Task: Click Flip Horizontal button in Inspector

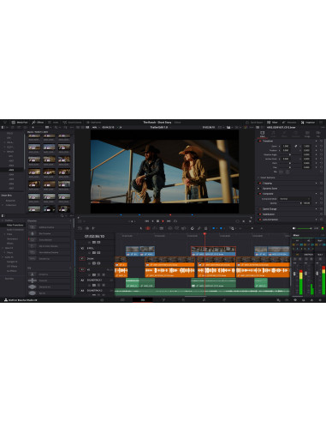Action: click(x=281, y=172)
